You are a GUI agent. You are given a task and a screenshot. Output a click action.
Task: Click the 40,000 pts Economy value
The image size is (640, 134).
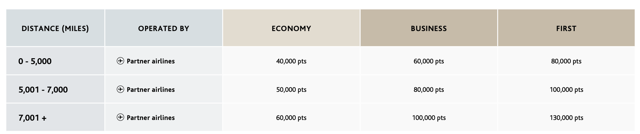[291, 61]
